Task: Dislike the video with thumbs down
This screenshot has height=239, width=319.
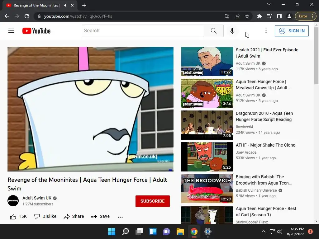Action: pyautogui.click(x=45, y=217)
